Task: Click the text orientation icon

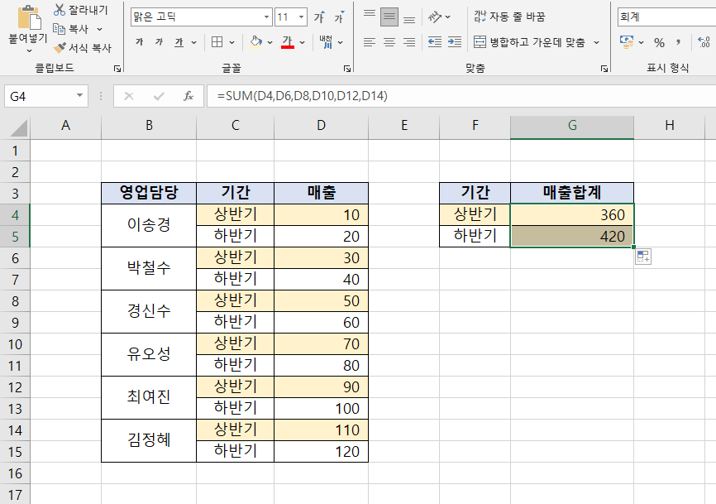Action: pyautogui.click(x=435, y=17)
